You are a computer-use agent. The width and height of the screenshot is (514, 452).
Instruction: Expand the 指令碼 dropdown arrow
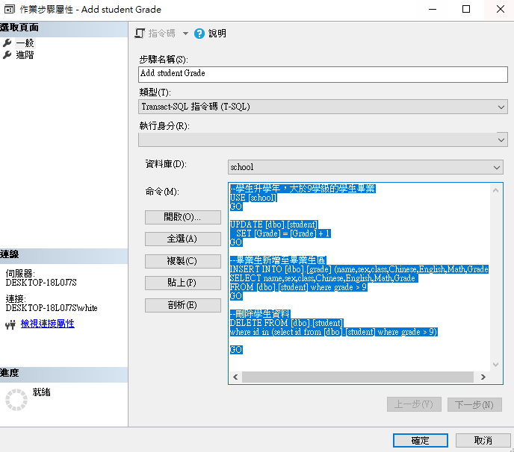click(185, 34)
